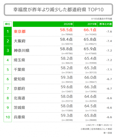Click the -7.6 difference value

[x=109, y=32]
